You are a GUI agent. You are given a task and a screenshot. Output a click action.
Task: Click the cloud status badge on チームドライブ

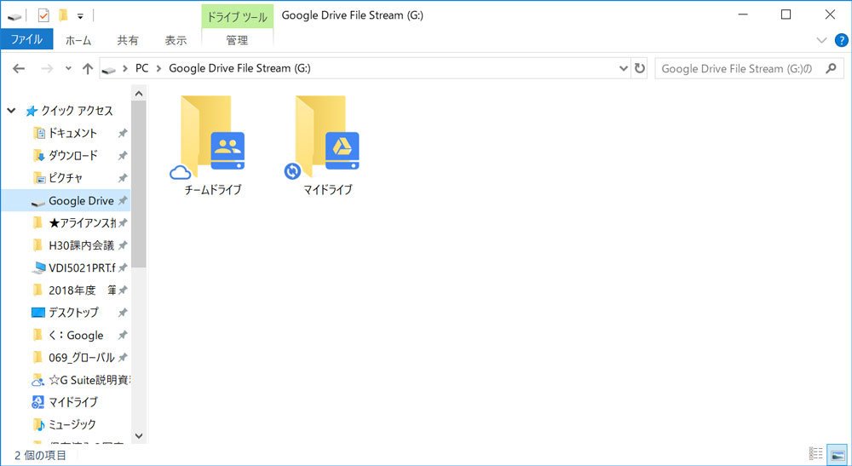point(180,173)
